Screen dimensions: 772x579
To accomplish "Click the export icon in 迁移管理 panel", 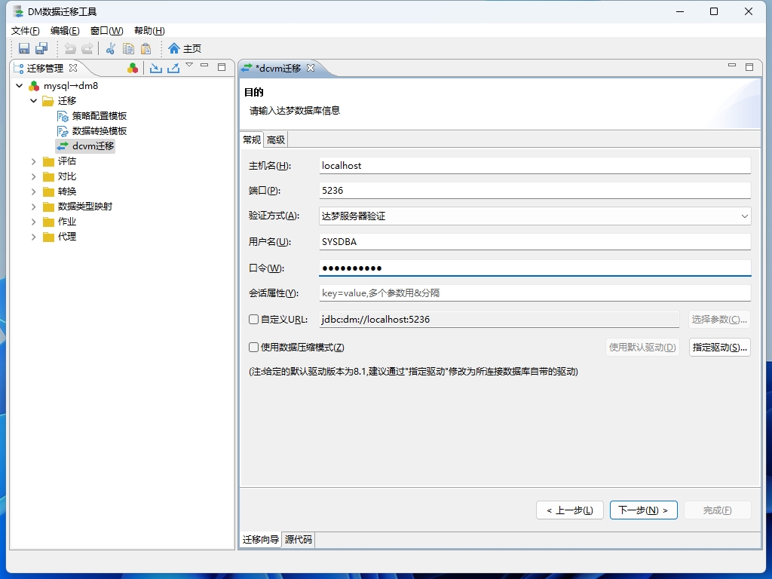I will click(173, 68).
